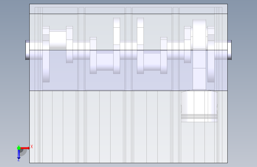
Task: Select the center main journal between tall webs
Action: pos(129,50)
